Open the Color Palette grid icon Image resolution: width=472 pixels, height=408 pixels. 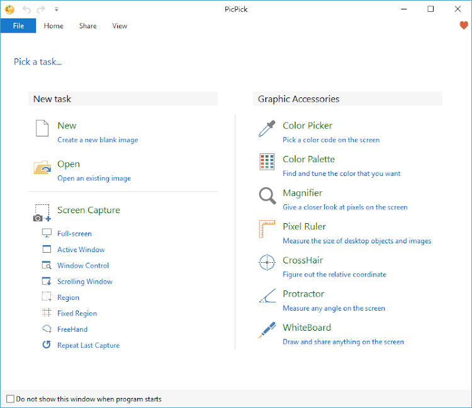267,162
